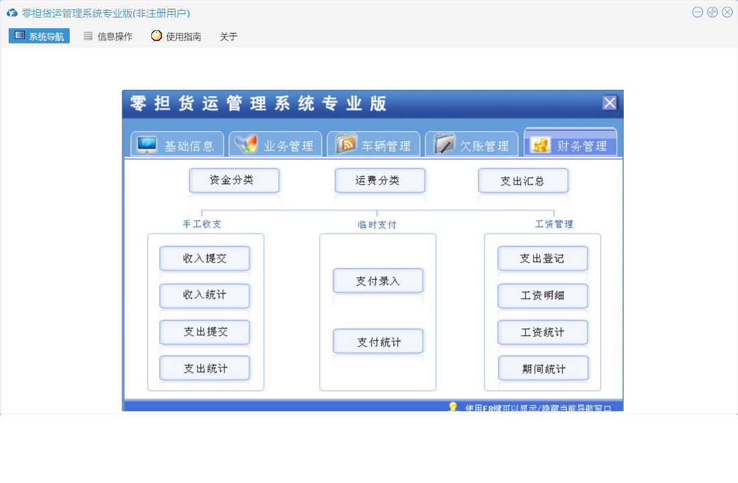Open 工资统计
Screen dimensions: 738x483
coord(542,332)
